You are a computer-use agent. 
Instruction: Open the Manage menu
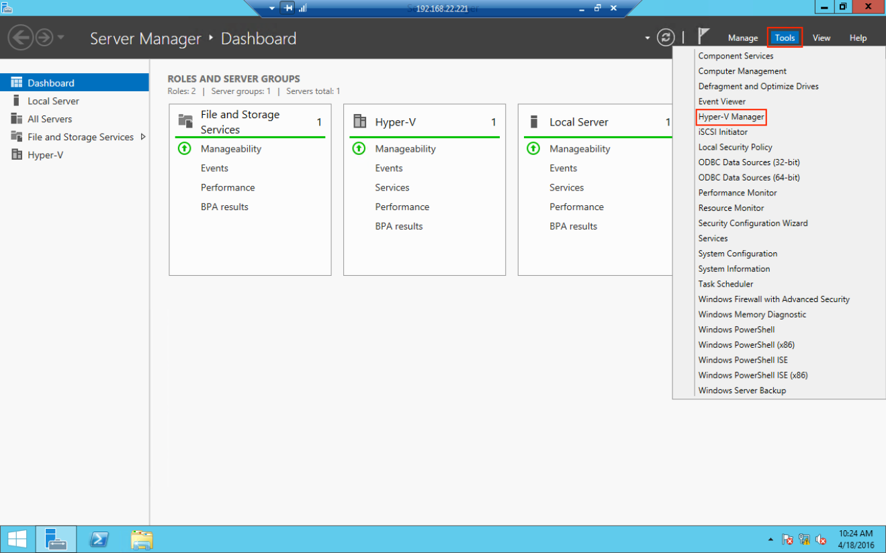[x=742, y=38]
